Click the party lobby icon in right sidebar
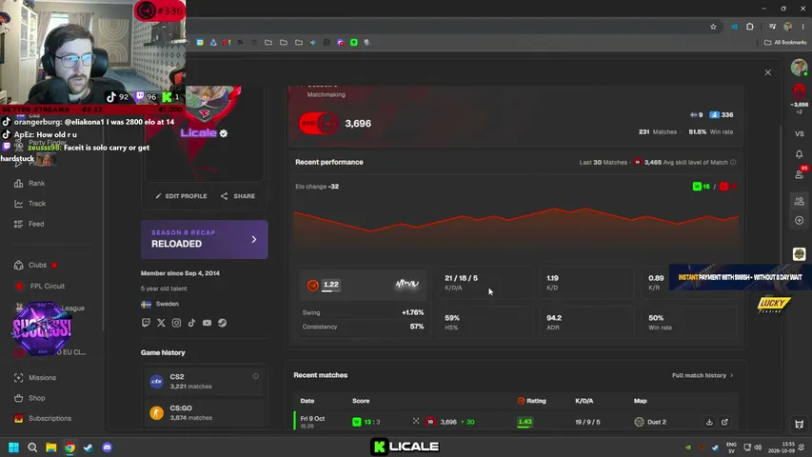This screenshot has width=812, height=457. 799,201
